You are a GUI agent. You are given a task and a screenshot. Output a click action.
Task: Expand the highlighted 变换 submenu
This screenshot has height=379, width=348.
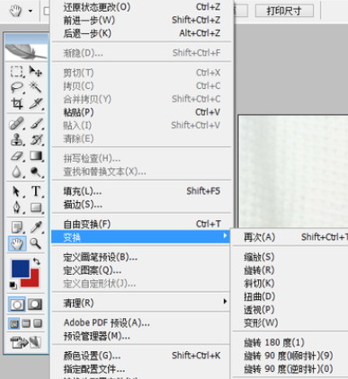click(x=140, y=237)
